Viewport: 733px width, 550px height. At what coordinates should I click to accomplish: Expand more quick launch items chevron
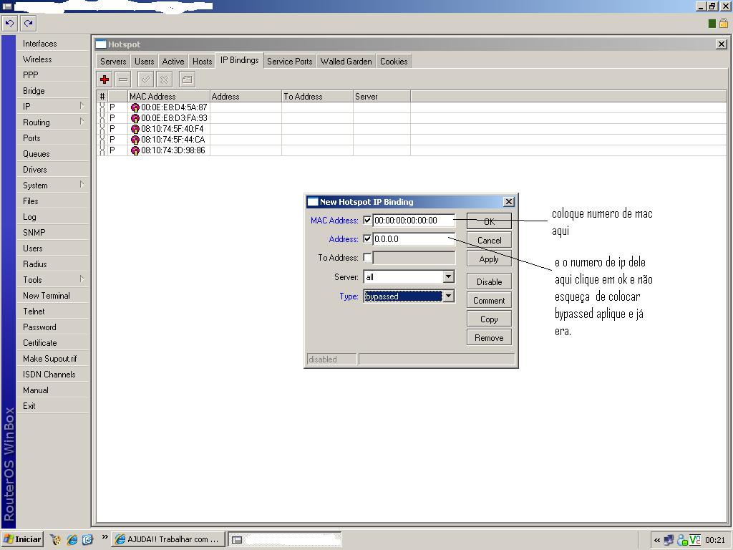[105, 537]
